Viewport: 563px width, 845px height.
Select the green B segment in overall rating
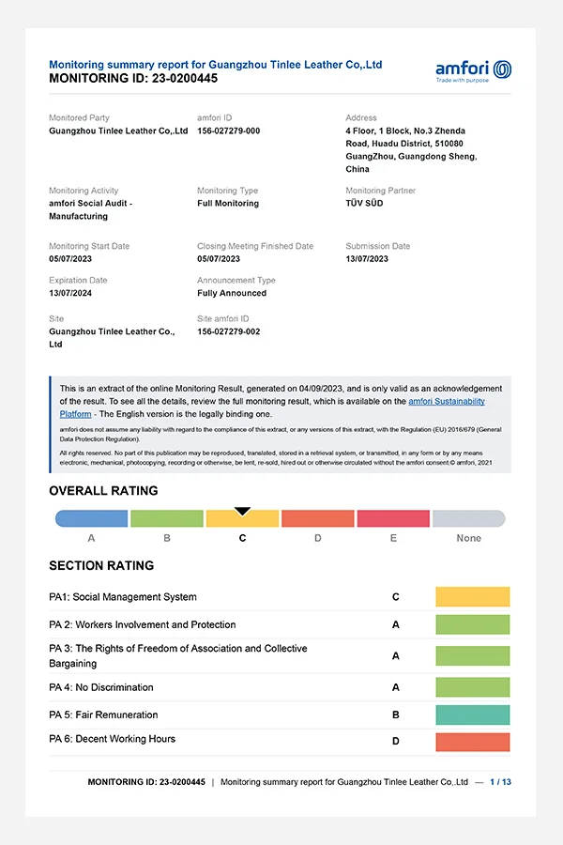click(x=166, y=518)
